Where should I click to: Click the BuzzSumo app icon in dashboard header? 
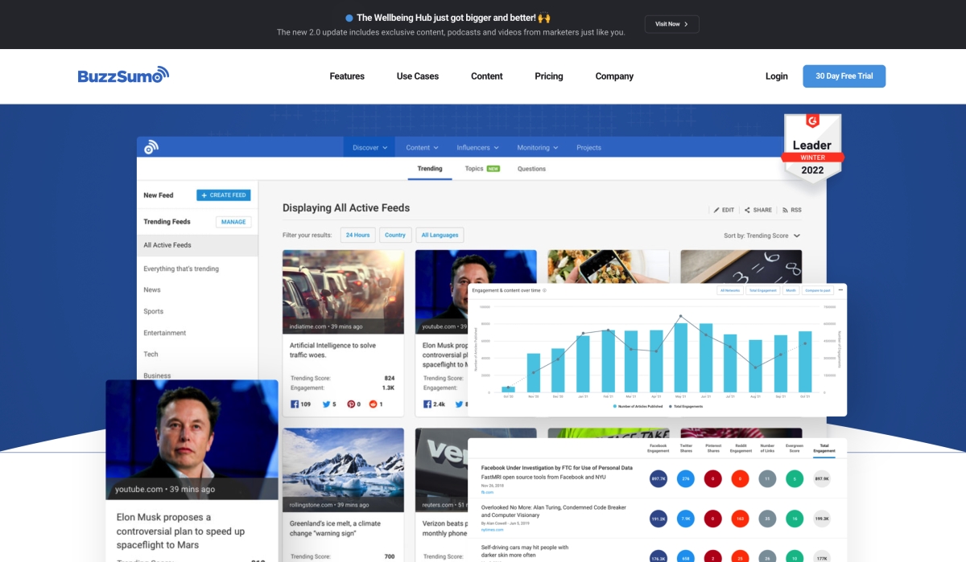[151, 147]
